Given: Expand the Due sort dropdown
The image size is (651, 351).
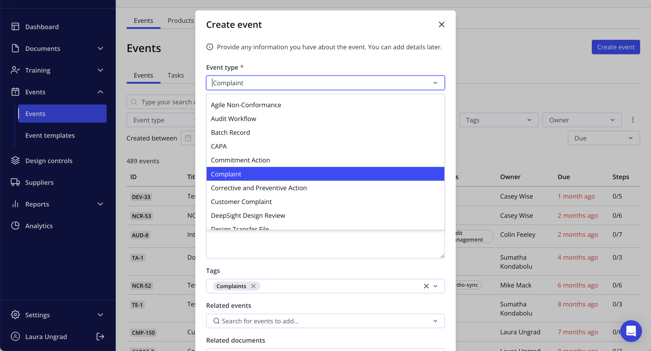Looking at the screenshot, I should (x=603, y=138).
